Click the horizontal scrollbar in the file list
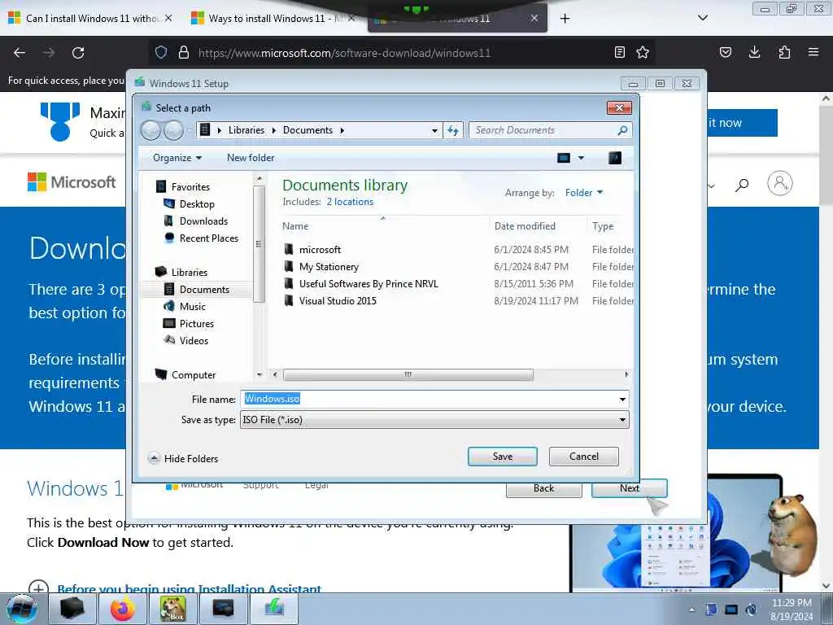833x625 pixels. pyautogui.click(x=408, y=374)
